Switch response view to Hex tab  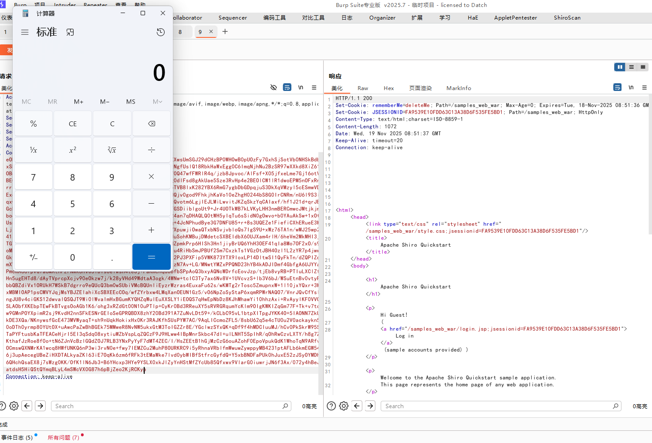pos(389,88)
